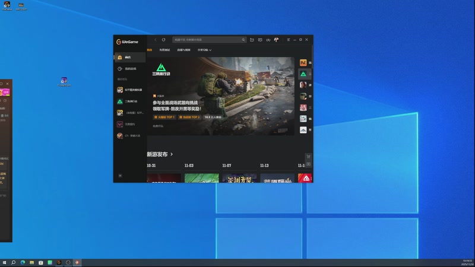This screenshot has width=475, height=267.
Task: Select the third carousel thumbnail with a portrait
Action: click(x=303, y=85)
